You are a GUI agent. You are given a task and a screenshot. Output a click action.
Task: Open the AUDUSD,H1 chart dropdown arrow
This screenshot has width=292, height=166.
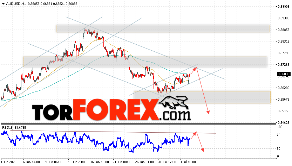(3, 4)
